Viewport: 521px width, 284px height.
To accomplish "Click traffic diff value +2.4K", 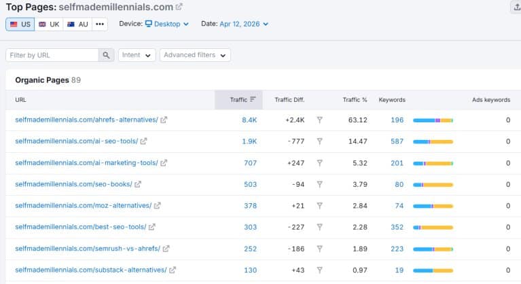I will [x=295, y=120].
